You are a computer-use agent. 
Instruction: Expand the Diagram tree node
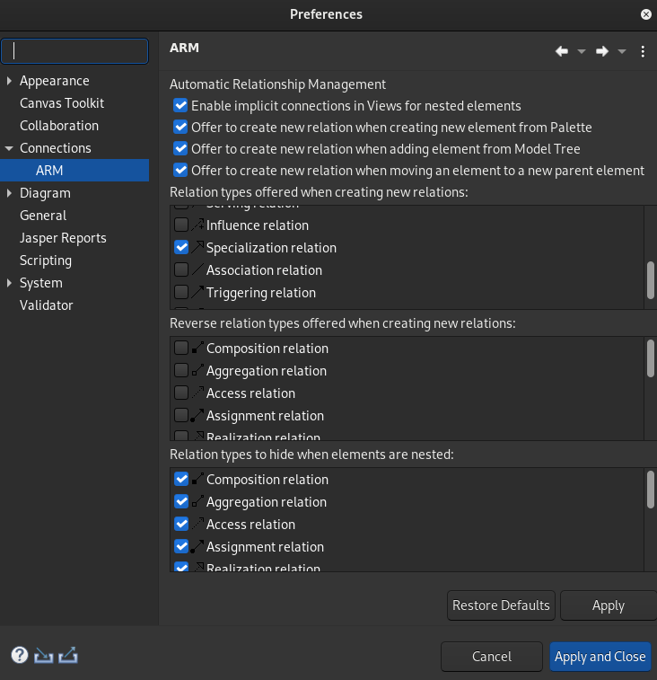click(9, 193)
